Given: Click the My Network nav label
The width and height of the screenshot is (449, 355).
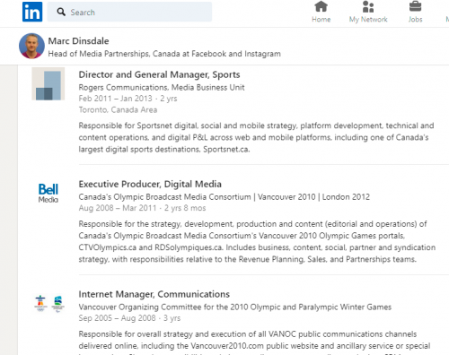Looking at the screenshot, I should click(x=368, y=20).
